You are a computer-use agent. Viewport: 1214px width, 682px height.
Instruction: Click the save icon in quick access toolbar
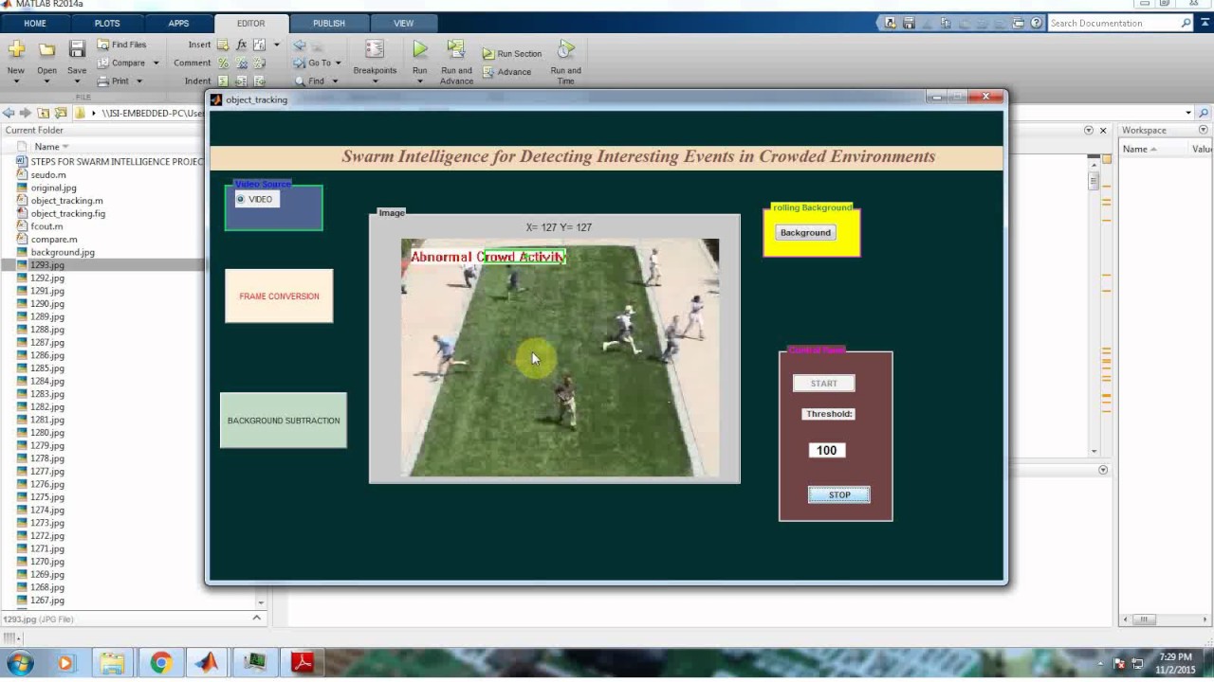(908, 23)
